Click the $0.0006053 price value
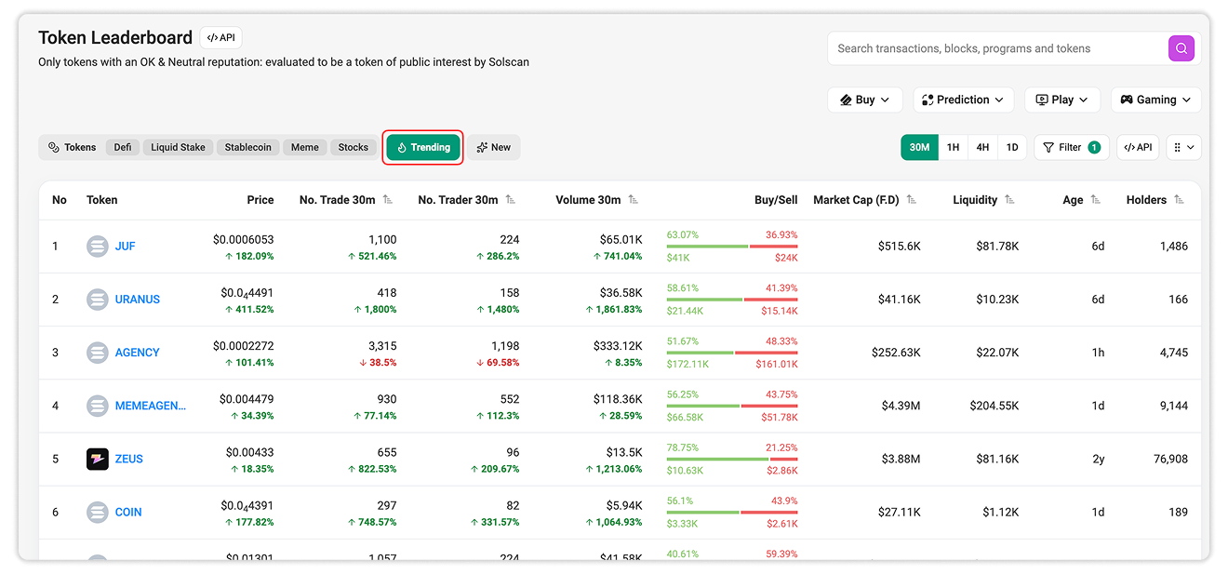Image resolution: width=1228 pixels, height=574 pixels. coord(243,240)
